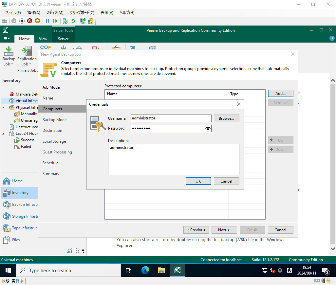Select Unmanaged tree item
The height and width of the screenshot is (285, 336).
[26, 120]
